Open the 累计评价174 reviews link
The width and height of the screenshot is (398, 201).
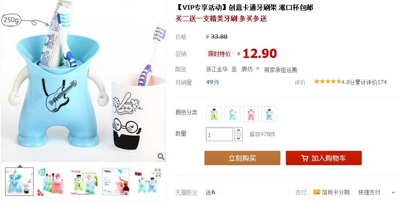tap(370, 82)
